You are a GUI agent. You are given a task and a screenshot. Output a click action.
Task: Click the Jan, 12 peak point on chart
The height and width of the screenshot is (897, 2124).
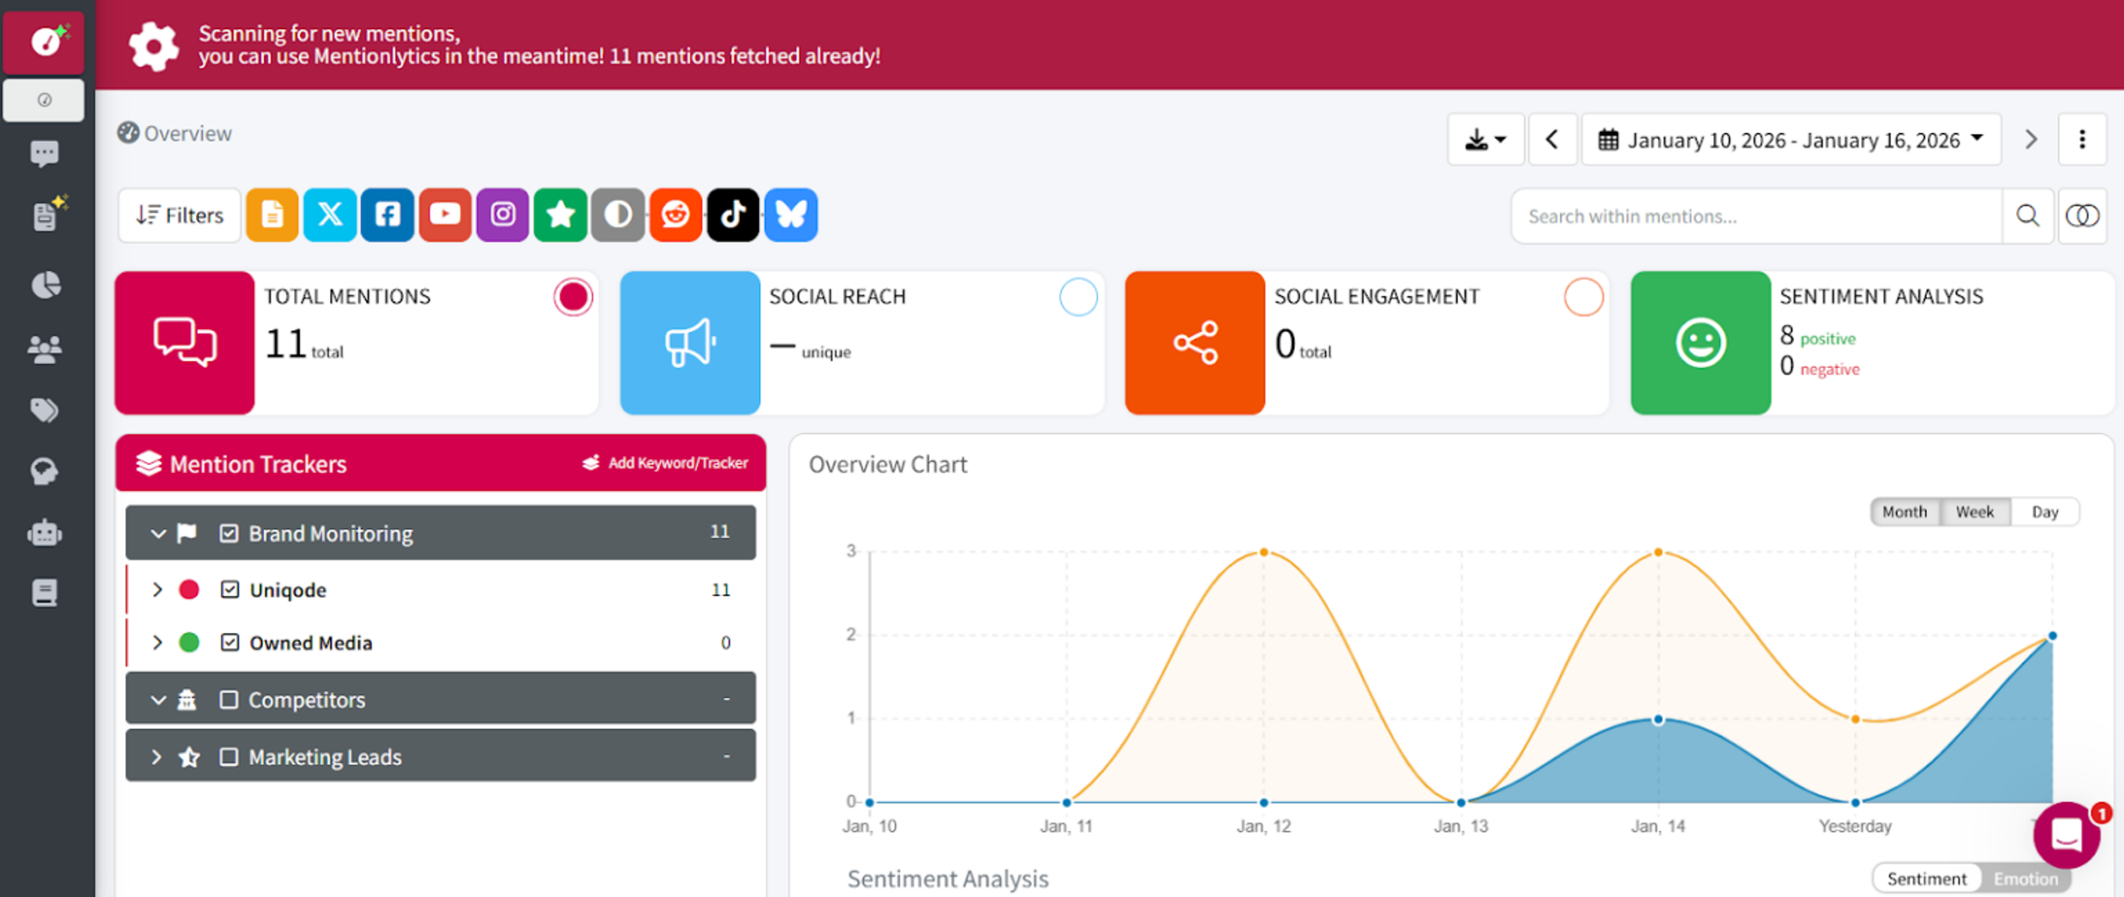click(1263, 553)
